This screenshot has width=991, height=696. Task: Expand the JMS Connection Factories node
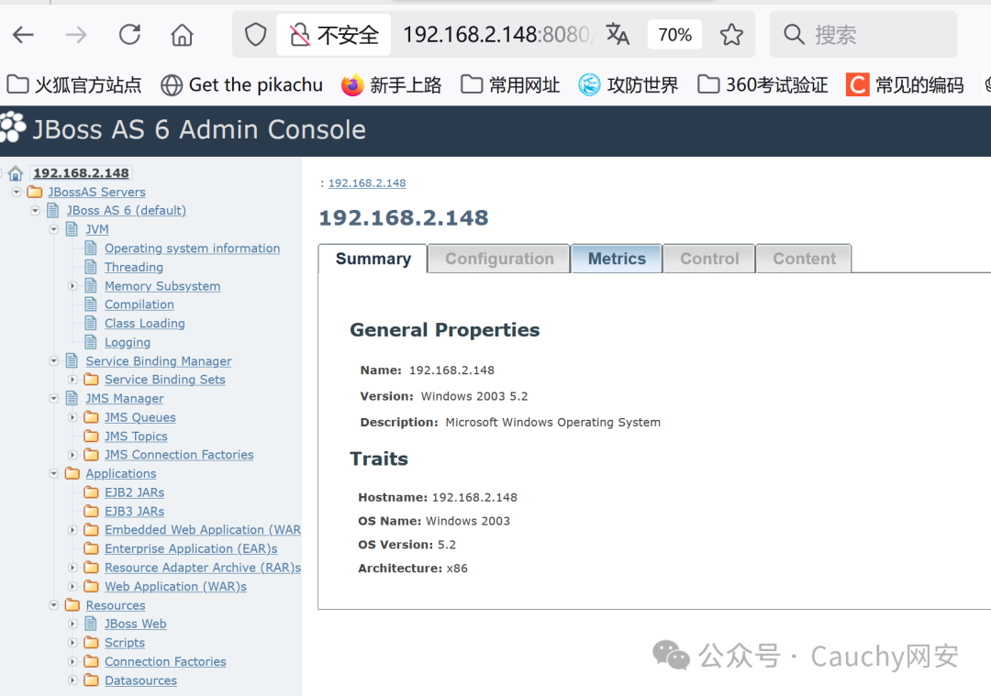point(72,455)
